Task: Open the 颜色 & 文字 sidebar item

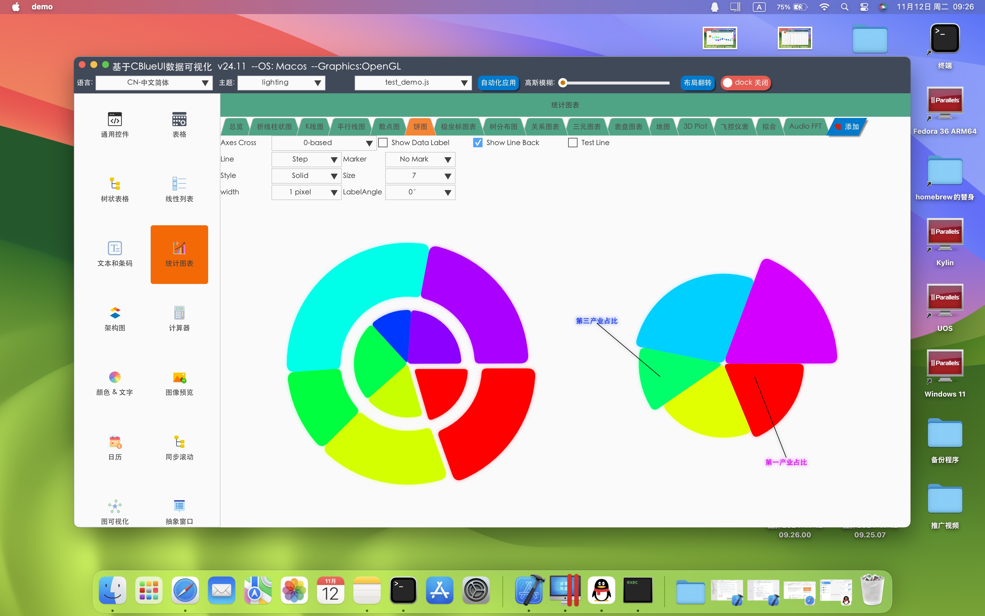Action: (x=115, y=383)
